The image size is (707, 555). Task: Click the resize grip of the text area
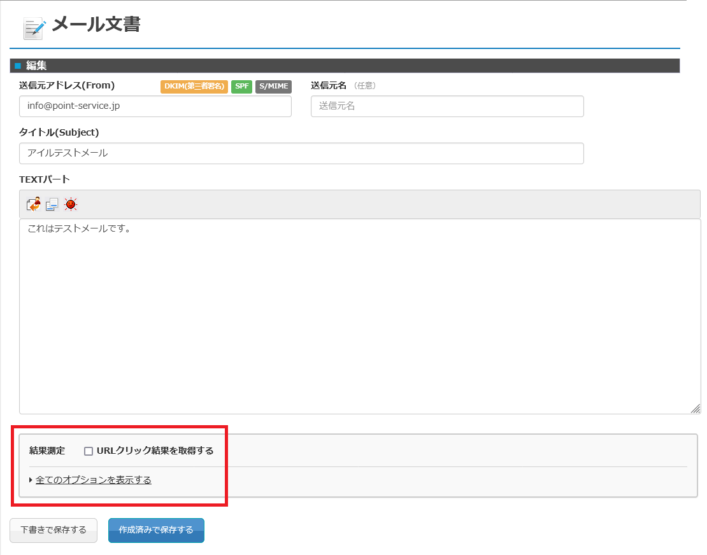(695, 409)
